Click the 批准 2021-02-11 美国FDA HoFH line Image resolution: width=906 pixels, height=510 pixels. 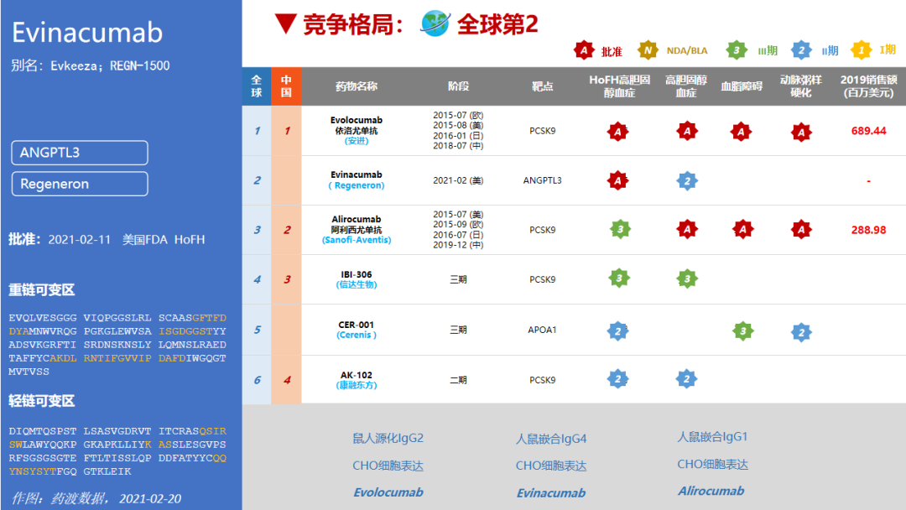click(107, 239)
